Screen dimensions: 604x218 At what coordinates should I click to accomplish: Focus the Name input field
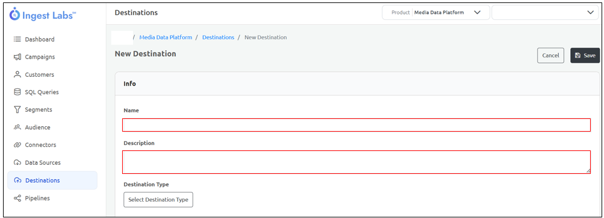(356, 125)
